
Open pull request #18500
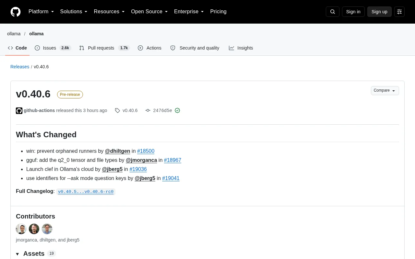[x=146, y=151]
